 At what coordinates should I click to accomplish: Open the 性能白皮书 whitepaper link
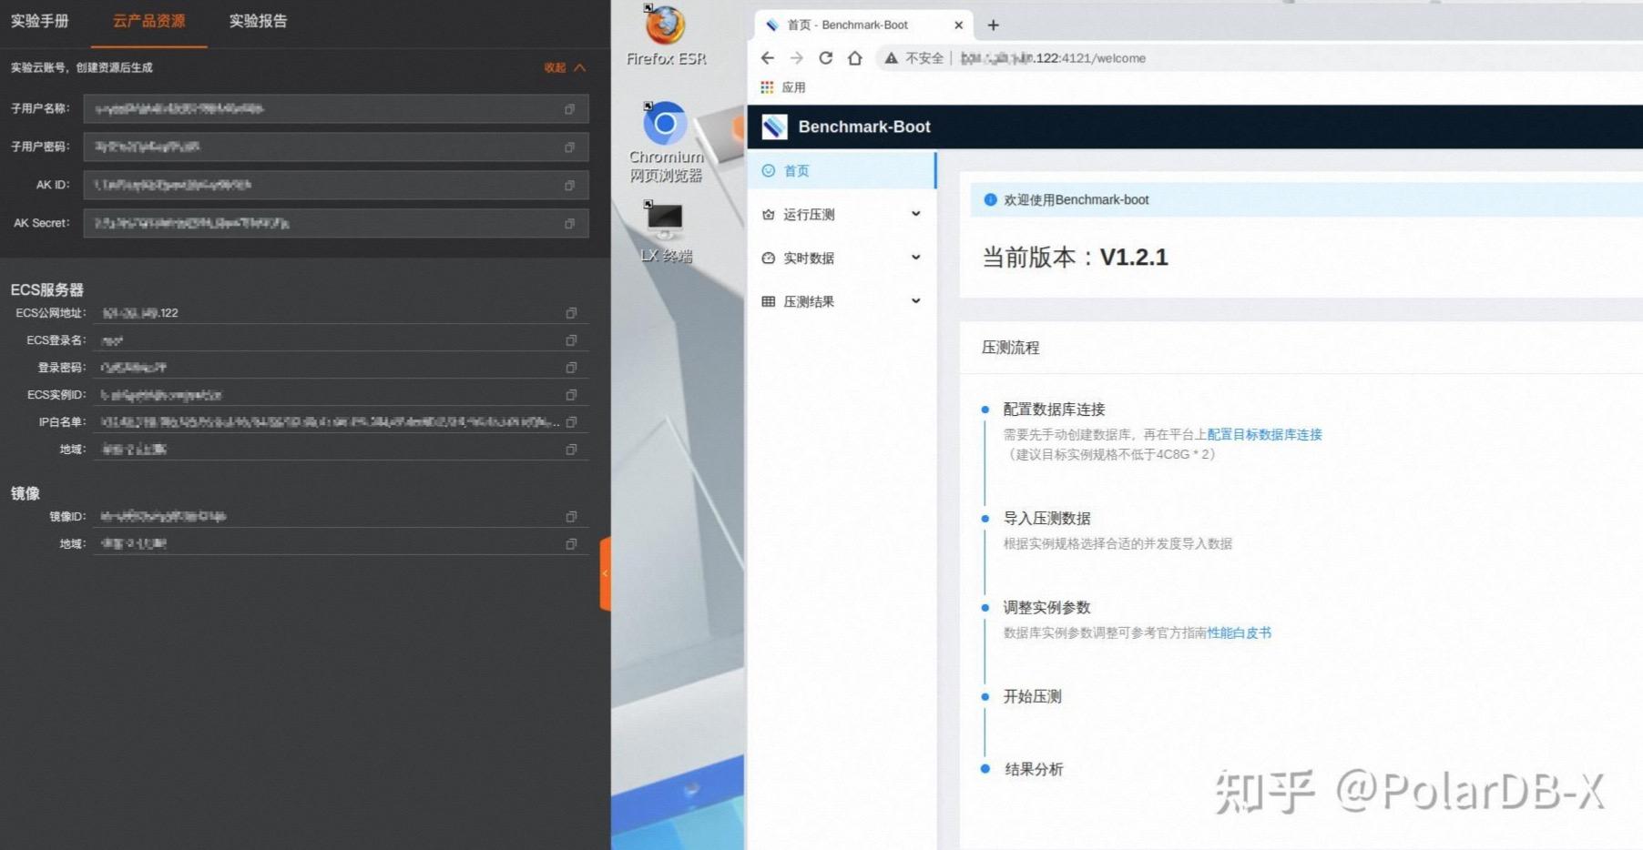(x=1240, y=632)
